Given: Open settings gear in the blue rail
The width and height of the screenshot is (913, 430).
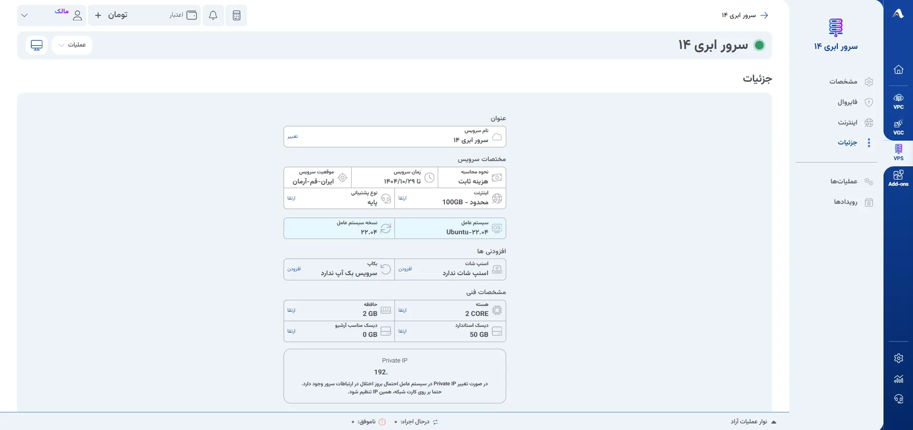Looking at the screenshot, I should coord(898,358).
